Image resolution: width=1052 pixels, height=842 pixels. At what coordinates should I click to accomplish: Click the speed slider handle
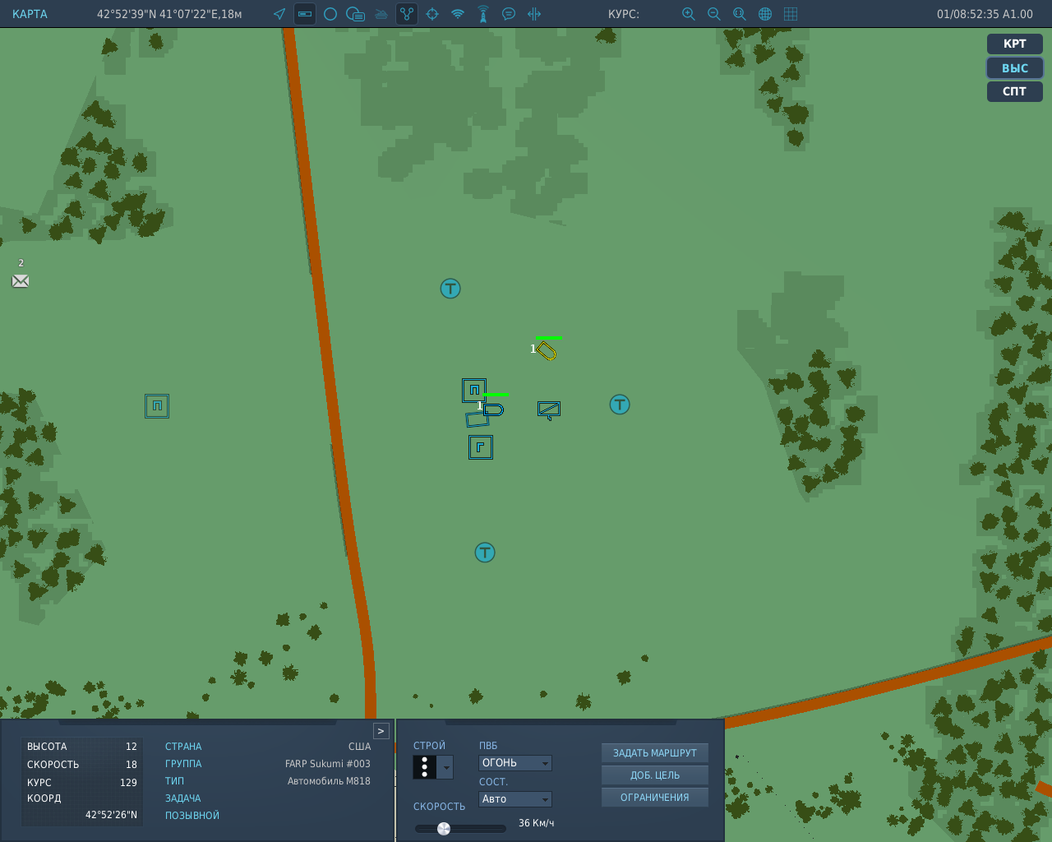click(444, 828)
